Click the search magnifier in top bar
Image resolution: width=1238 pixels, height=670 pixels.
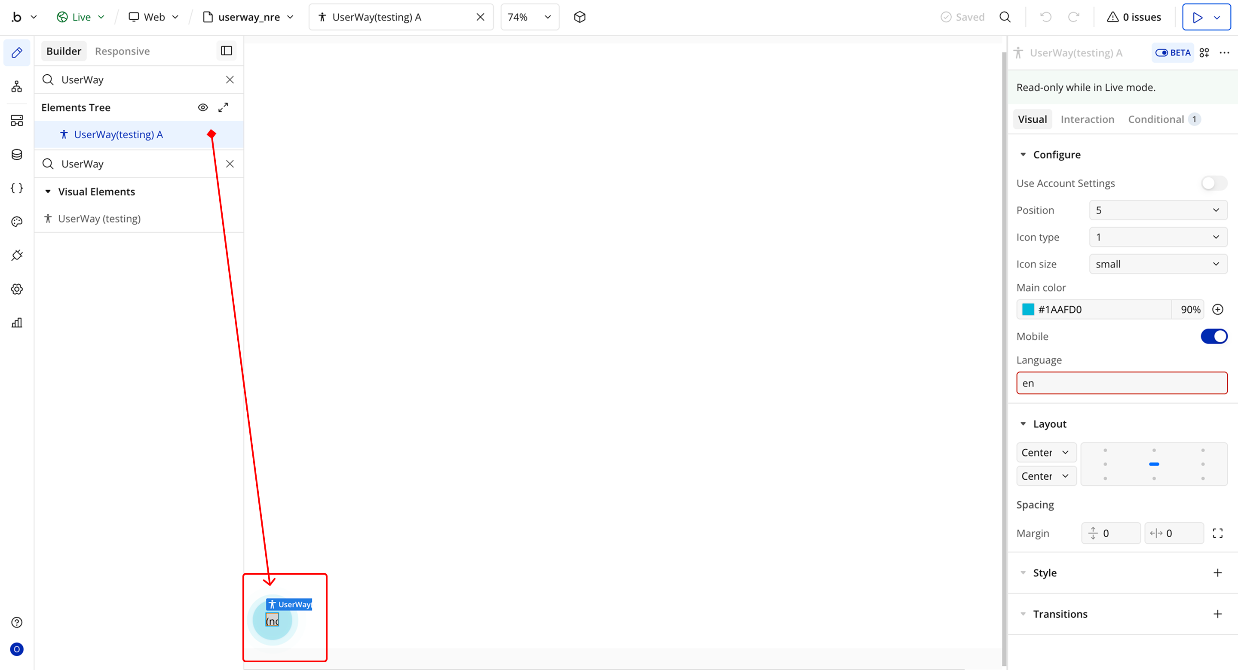[x=1005, y=17]
